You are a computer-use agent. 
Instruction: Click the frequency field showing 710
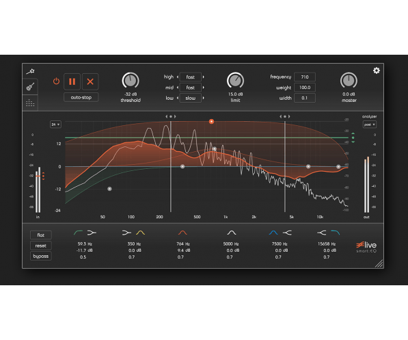coord(305,77)
